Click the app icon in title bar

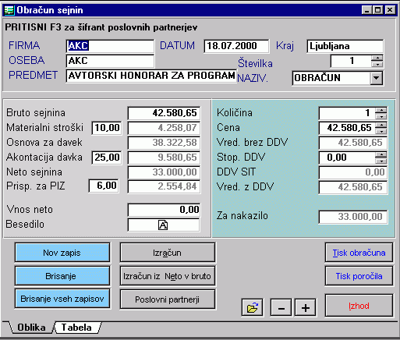tap(9, 10)
